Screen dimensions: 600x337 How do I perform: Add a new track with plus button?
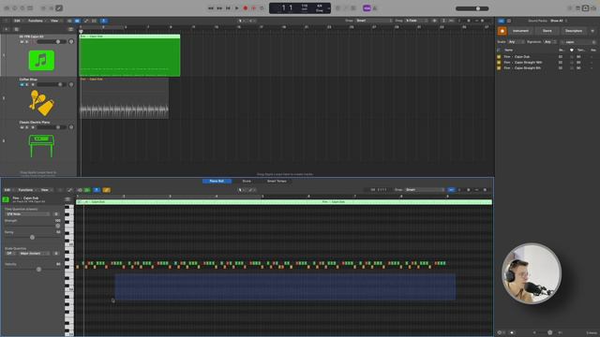(x=7, y=29)
